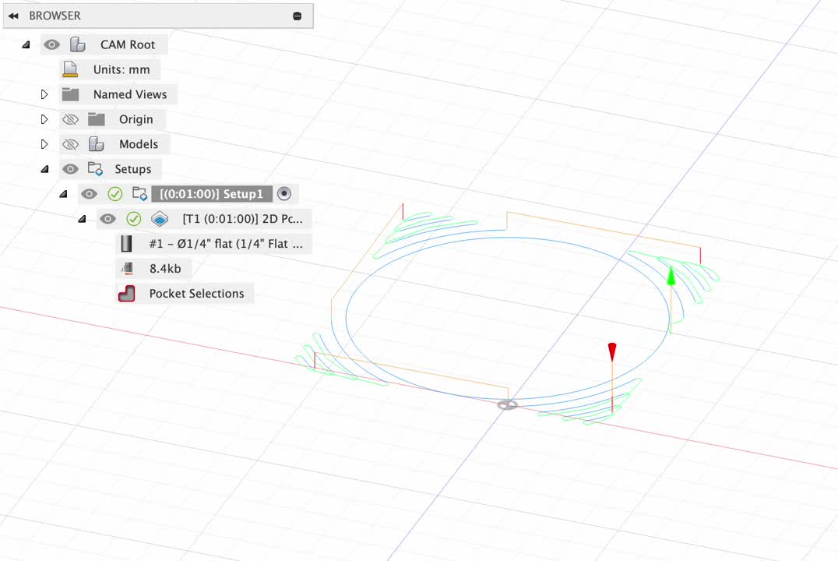This screenshot has height=561, width=838.
Task: Click the origin circle in the viewport
Action: (507, 405)
